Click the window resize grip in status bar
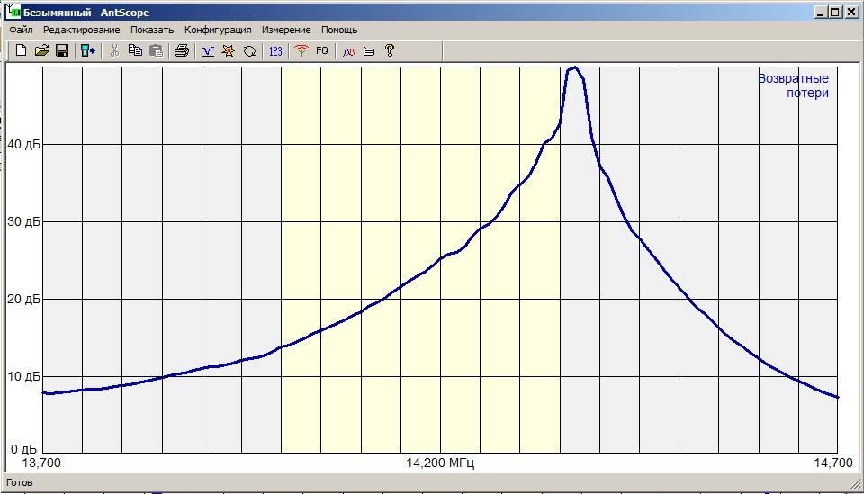The width and height of the screenshot is (864, 494). click(x=856, y=483)
